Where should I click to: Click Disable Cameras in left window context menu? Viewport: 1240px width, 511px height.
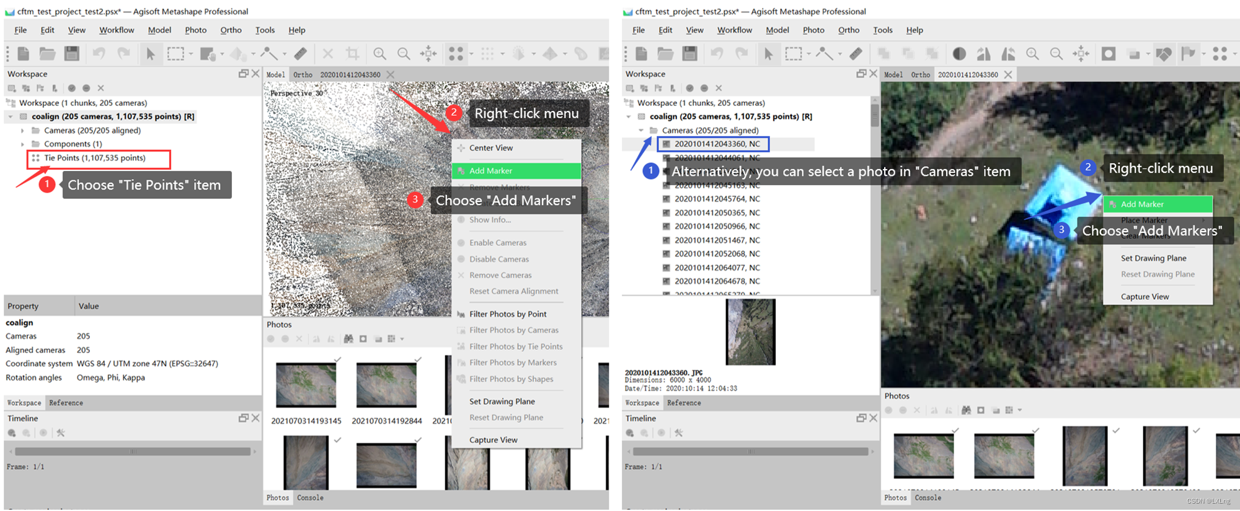pyautogui.click(x=499, y=259)
